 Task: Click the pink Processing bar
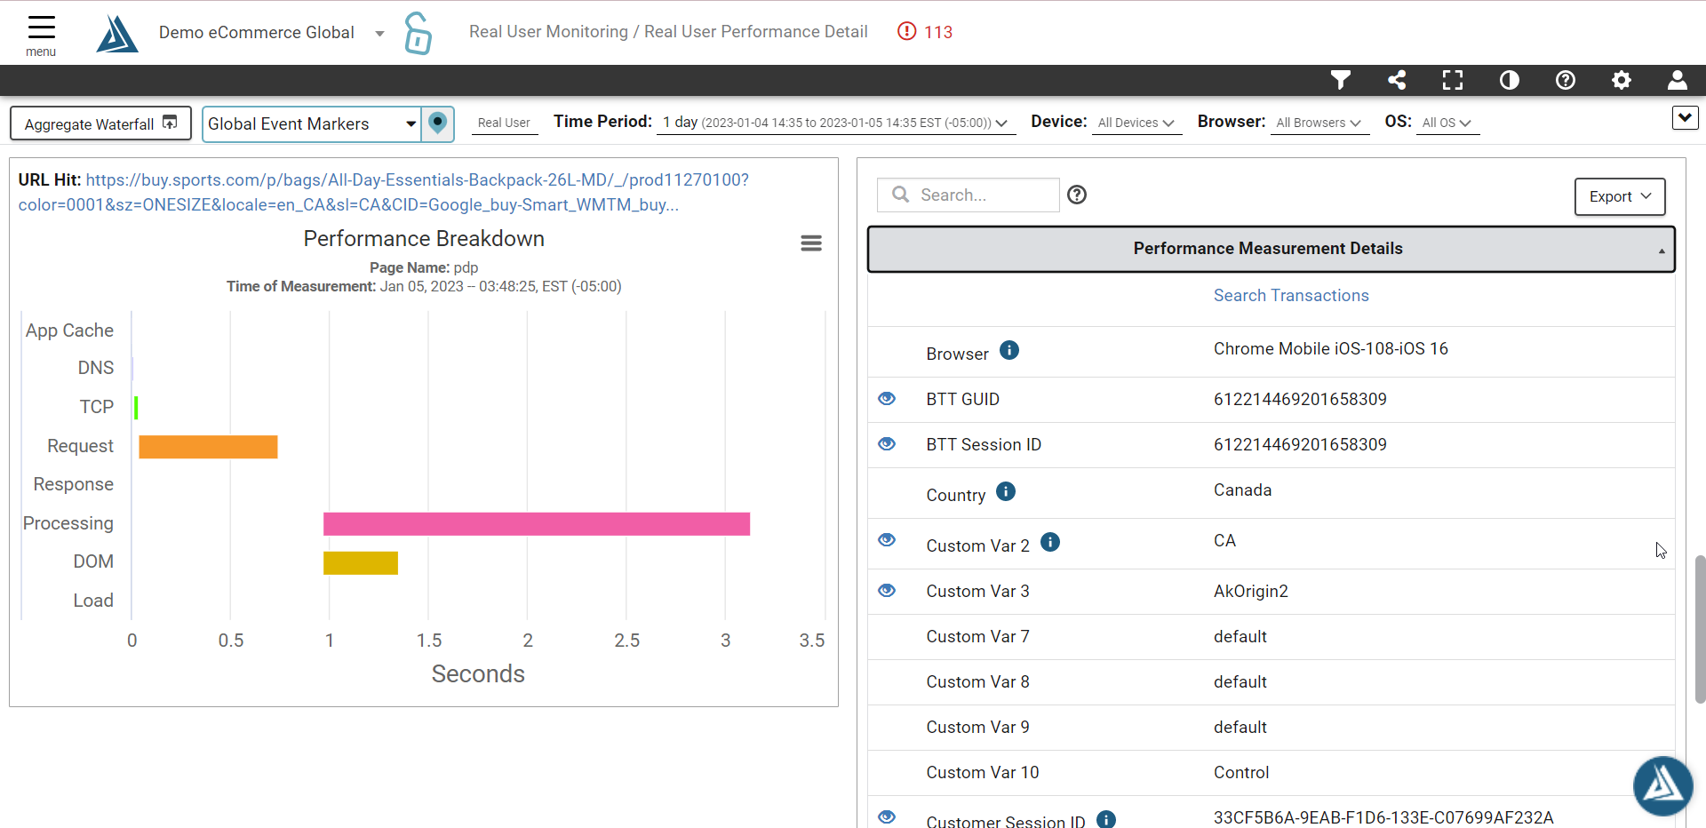coord(537,524)
